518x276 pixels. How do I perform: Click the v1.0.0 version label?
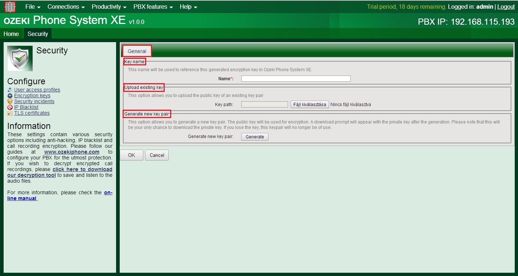[x=136, y=22]
